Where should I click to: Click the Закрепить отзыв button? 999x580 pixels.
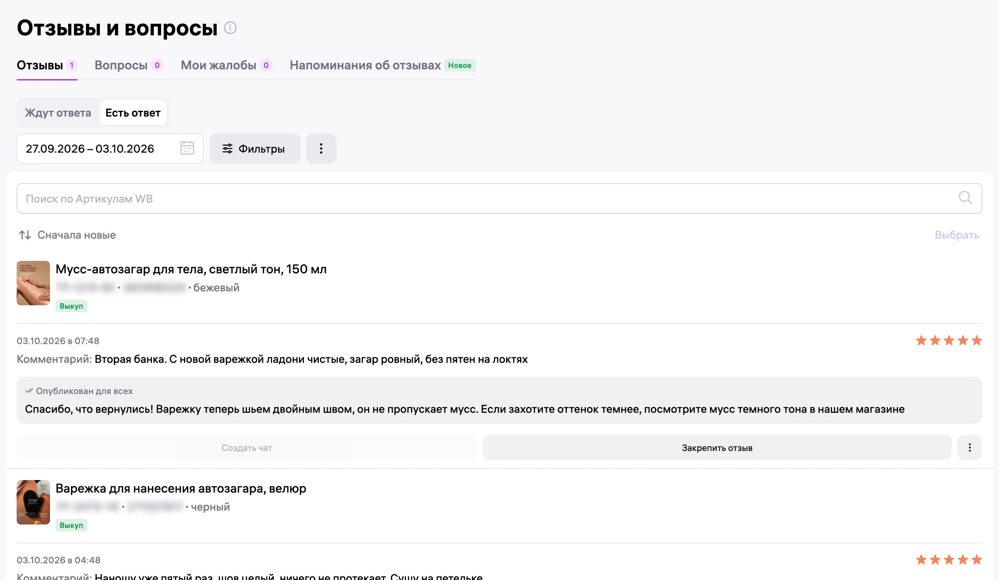pyautogui.click(x=717, y=447)
